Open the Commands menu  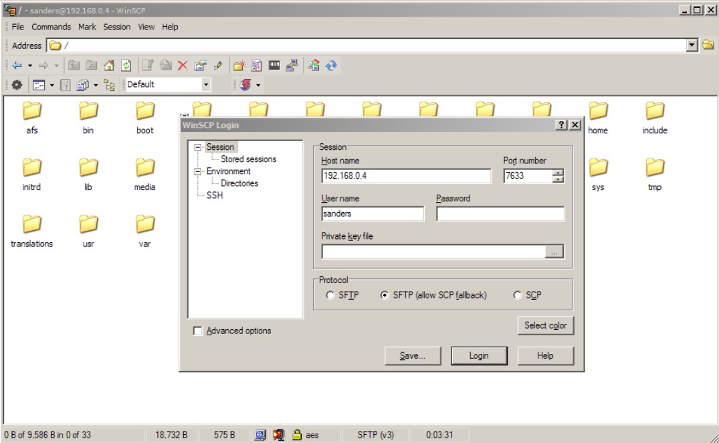point(51,27)
